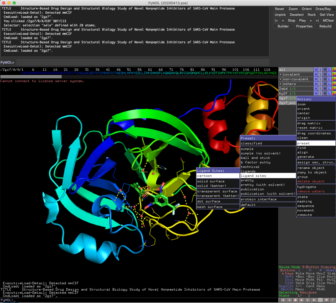
Task: Rewind to first state in bottom playback bar
Action: click(x=283, y=300)
